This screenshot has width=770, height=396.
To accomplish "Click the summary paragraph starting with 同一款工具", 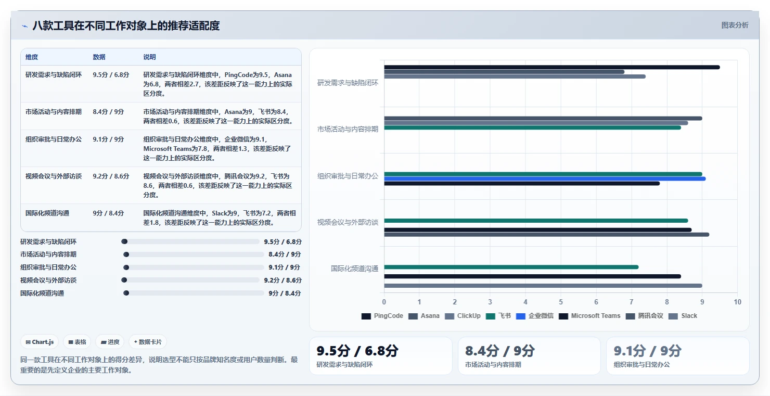I will pyautogui.click(x=159, y=365).
